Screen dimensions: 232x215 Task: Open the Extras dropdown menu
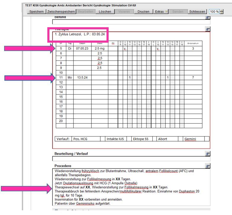click(x=161, y=12)
